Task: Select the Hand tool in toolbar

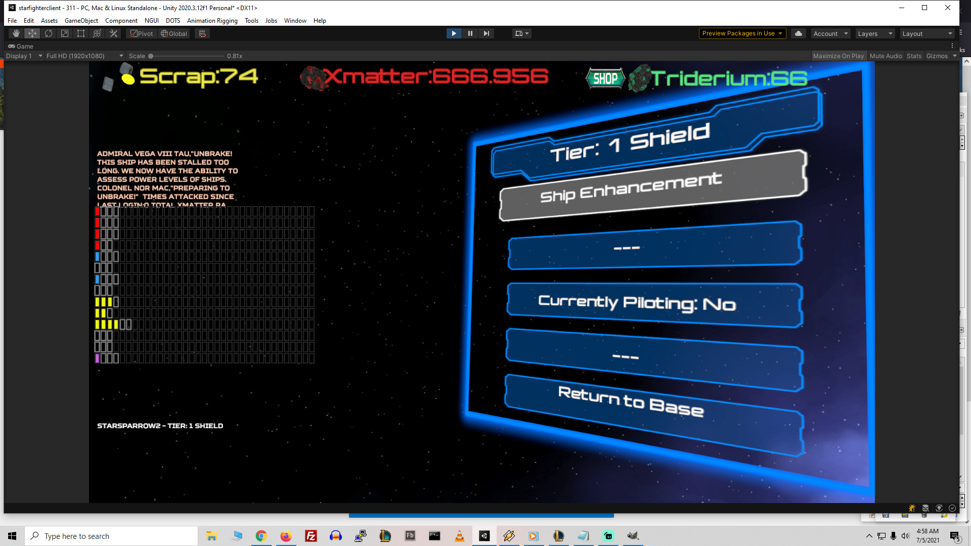Action: pyautogui.click(x=16, y=33)
